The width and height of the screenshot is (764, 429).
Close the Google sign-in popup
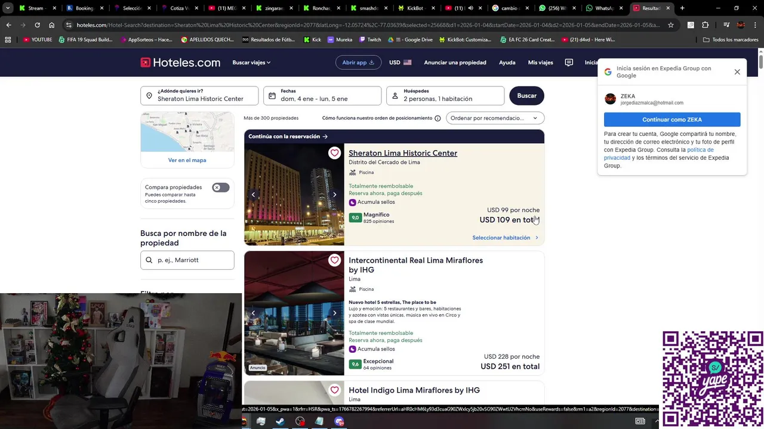[x=737, y=71]
